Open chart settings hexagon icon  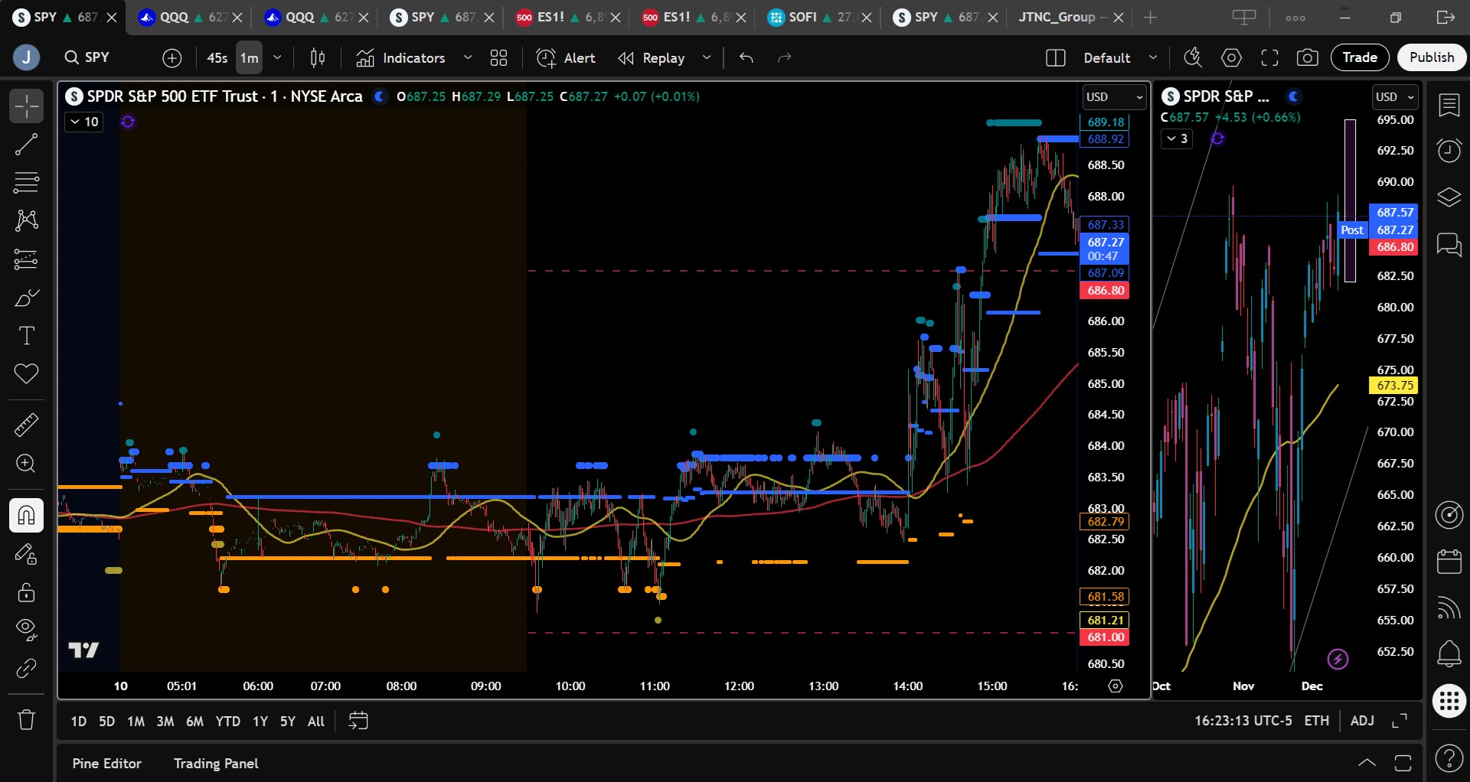(x=1231, y=58)
